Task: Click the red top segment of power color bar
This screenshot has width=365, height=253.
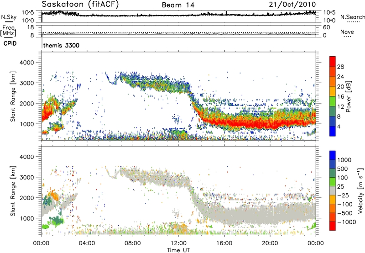Action: [333, 61]
